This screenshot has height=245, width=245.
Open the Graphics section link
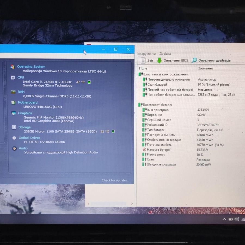tap(25, 113)
